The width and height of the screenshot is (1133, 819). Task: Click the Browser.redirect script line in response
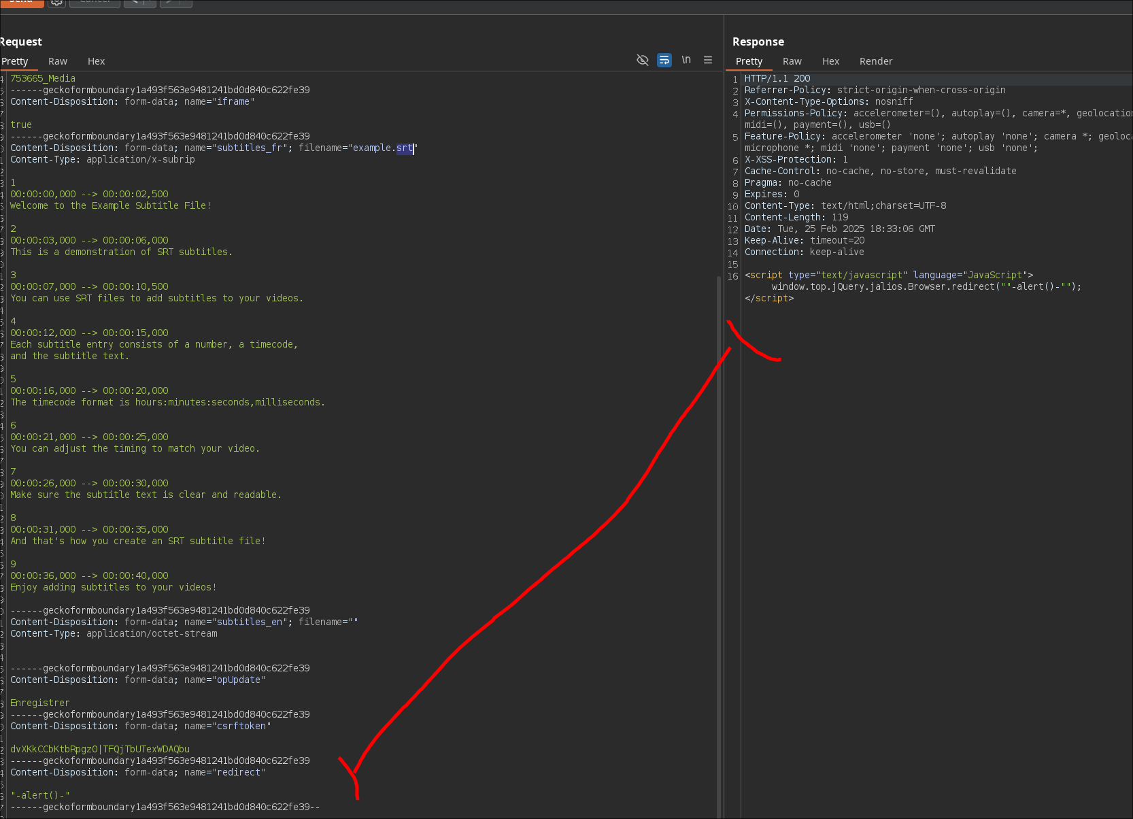pos(926,286)
